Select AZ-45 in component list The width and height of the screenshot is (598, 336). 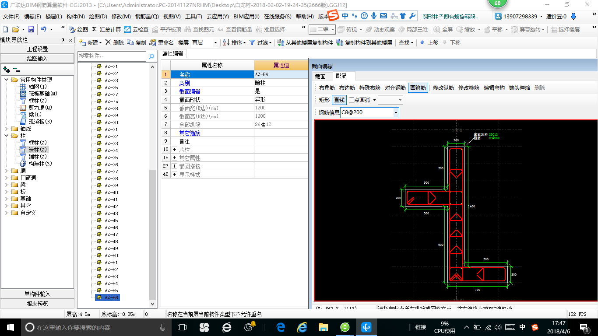(111, 220)
